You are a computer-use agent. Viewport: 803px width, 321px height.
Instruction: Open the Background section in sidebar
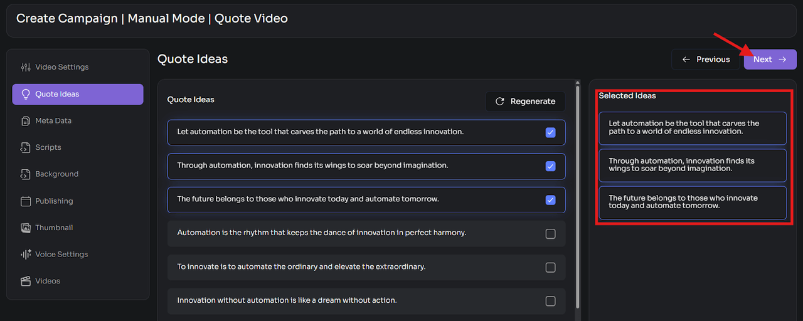(x=56, y=174)
